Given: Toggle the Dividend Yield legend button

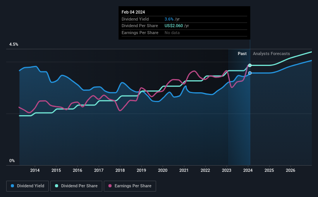Looking at the screenshot, I should [x=28, y=186].
